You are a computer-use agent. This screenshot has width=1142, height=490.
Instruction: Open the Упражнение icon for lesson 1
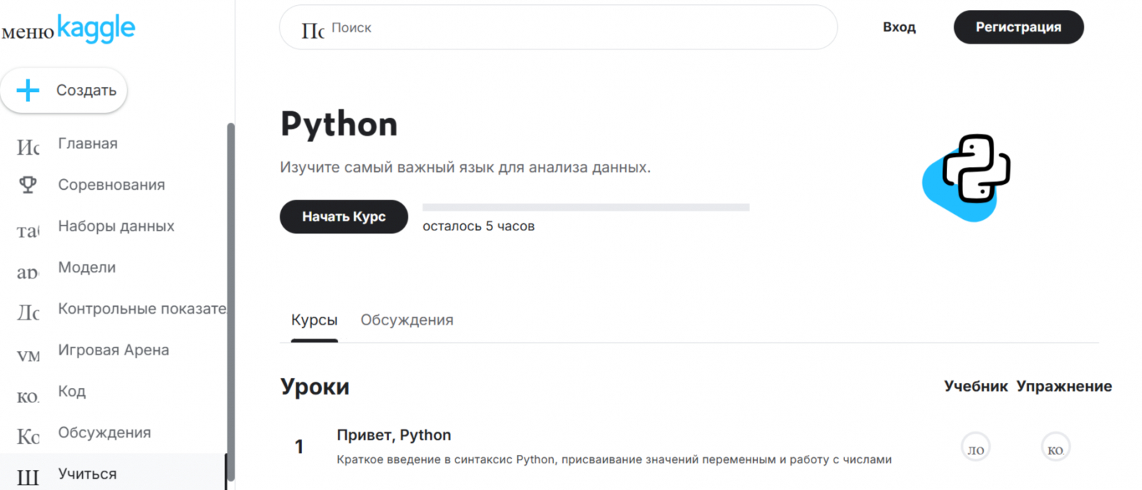pos(1055,448)
